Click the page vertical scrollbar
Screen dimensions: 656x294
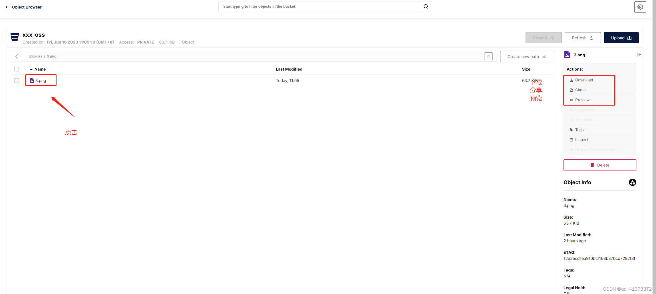point(654,147)
